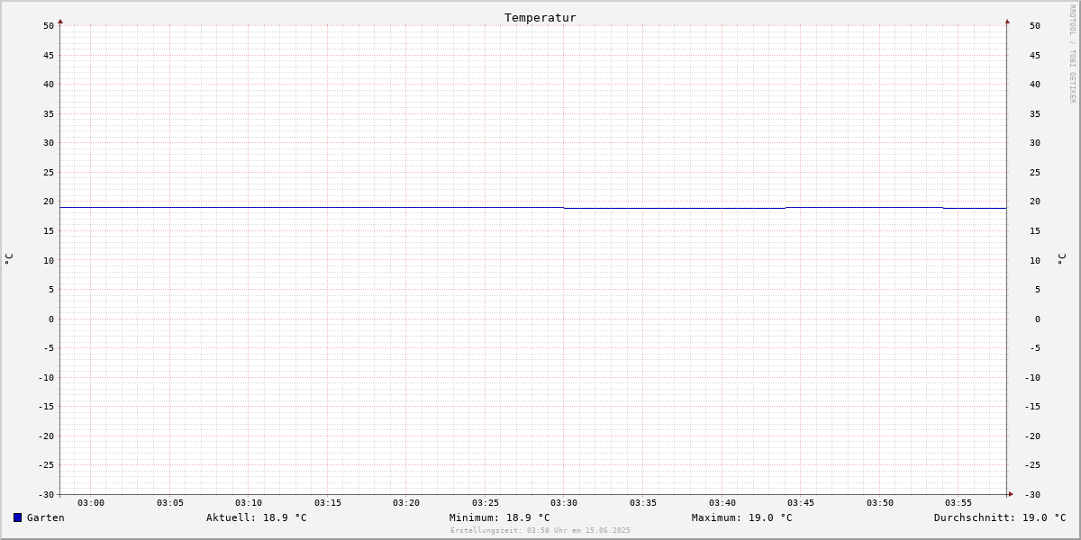
Task: Click the 03:05 time axis label
Action: (170, 503)
